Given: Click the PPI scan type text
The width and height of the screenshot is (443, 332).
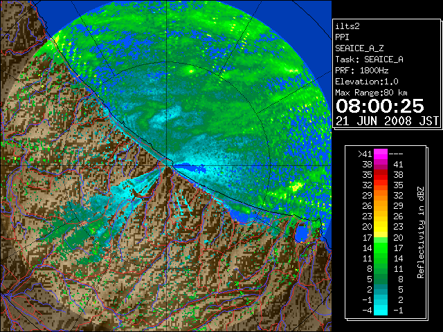Looking at the screenshot, I should click(x=342, y=37).
